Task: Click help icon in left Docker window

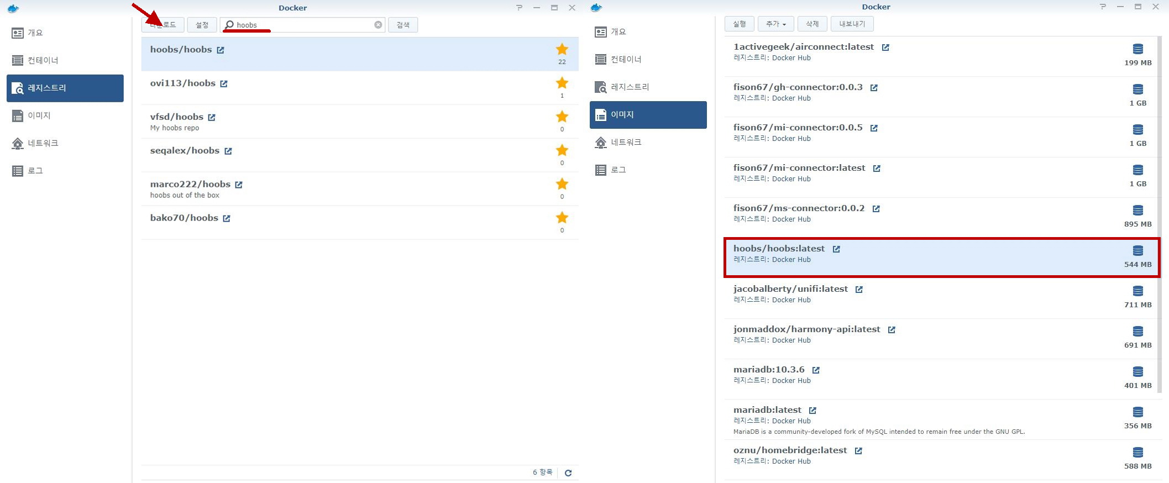Action: 519,8
